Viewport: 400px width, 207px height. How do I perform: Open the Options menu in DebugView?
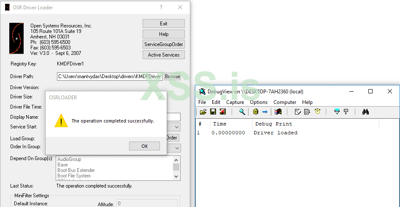point(259,102)
